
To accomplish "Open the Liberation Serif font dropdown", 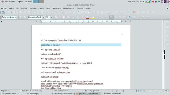I will (x=44, y=17).
